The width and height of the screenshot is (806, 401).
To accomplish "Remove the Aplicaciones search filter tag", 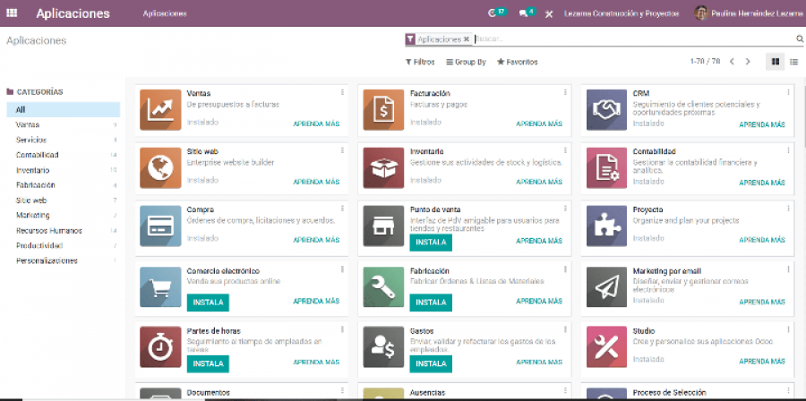I will [x=467, y=39].
